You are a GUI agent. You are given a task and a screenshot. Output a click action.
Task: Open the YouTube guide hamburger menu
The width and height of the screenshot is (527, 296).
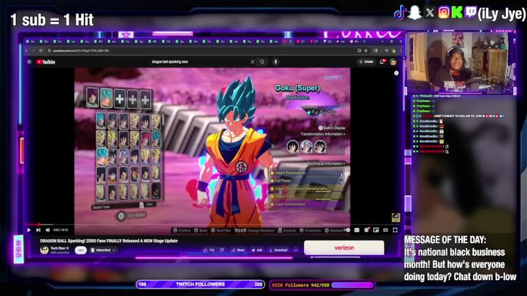click(29, 62)
